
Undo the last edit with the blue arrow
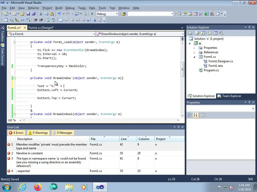(x=59, y=14)
